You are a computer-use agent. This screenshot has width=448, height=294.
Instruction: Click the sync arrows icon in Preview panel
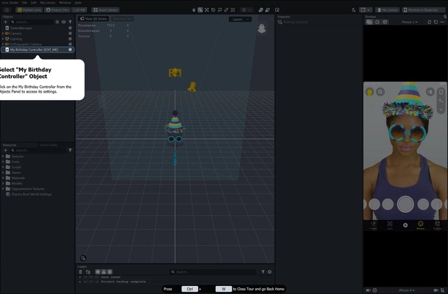coord(429,22)
